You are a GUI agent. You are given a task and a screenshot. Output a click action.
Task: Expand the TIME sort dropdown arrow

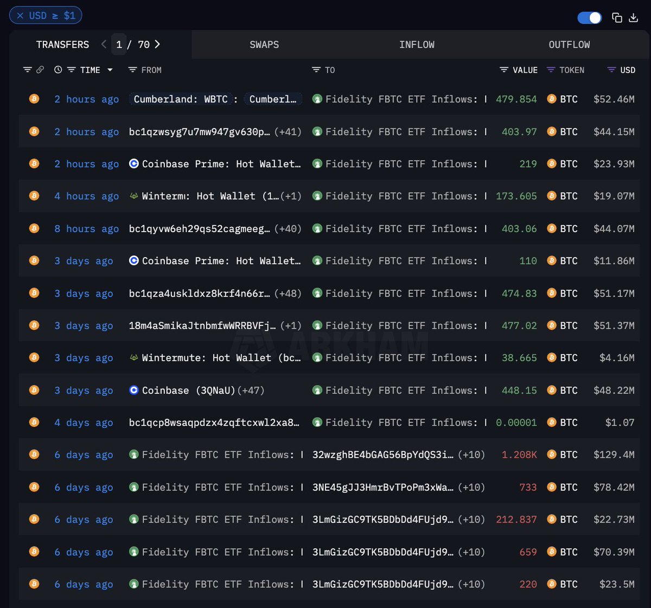tap(110, 70)
